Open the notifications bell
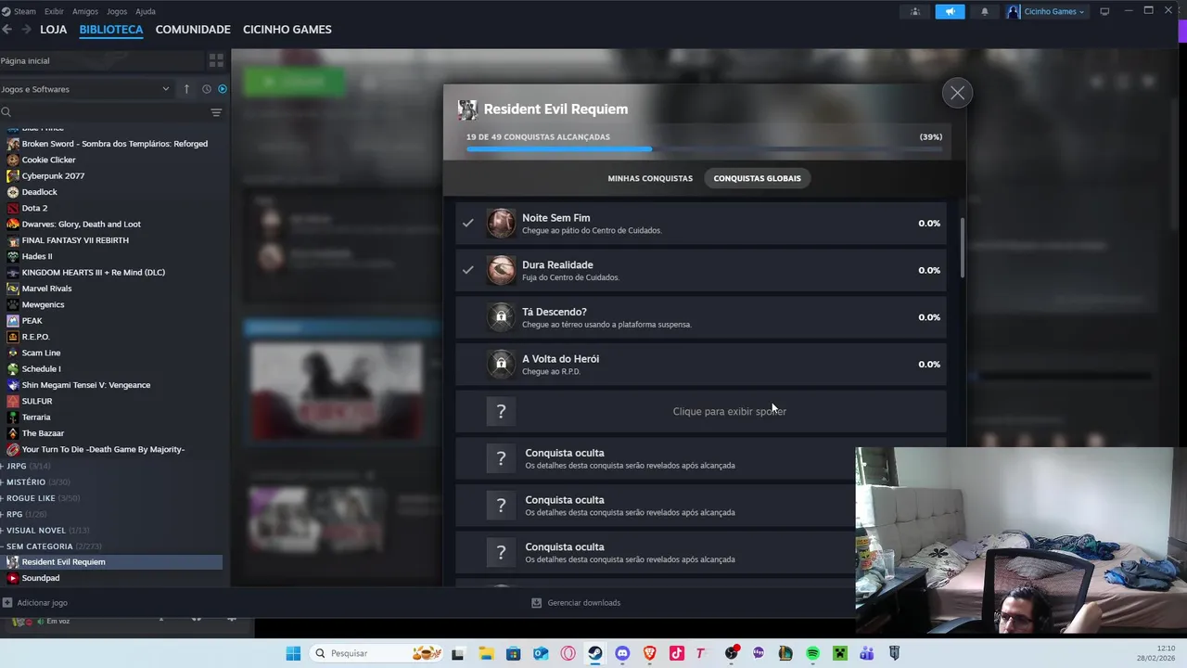The width and height of the screenshot is (1187, 668). [x=985, y=11]
